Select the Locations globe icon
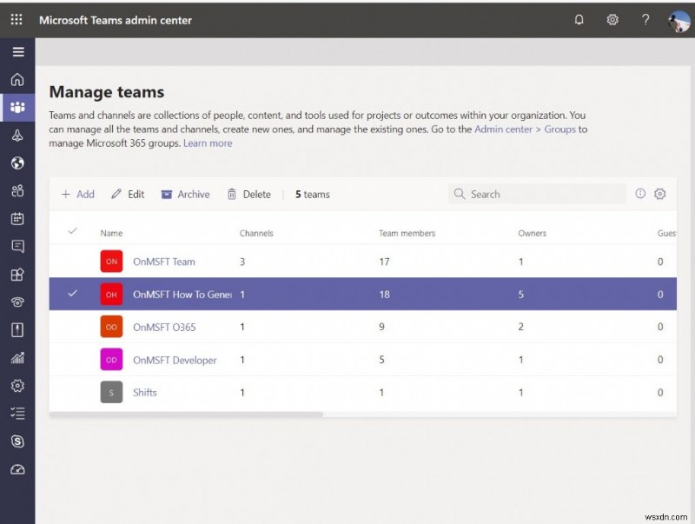The height and width of the screenshot is (524, 695). point(17,163)
